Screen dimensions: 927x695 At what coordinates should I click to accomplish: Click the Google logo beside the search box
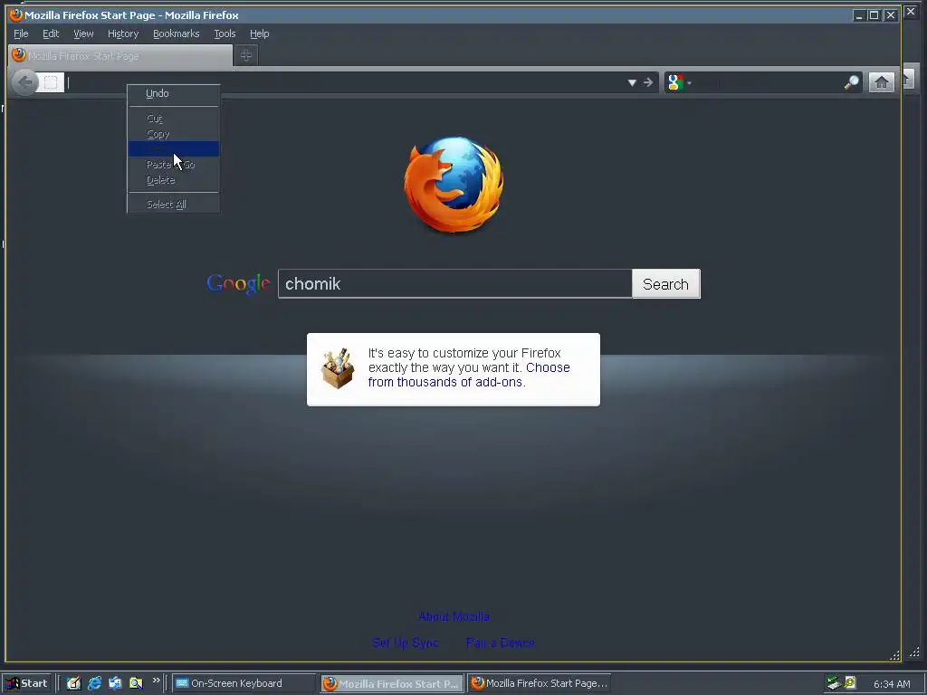(x=239, y=284)
